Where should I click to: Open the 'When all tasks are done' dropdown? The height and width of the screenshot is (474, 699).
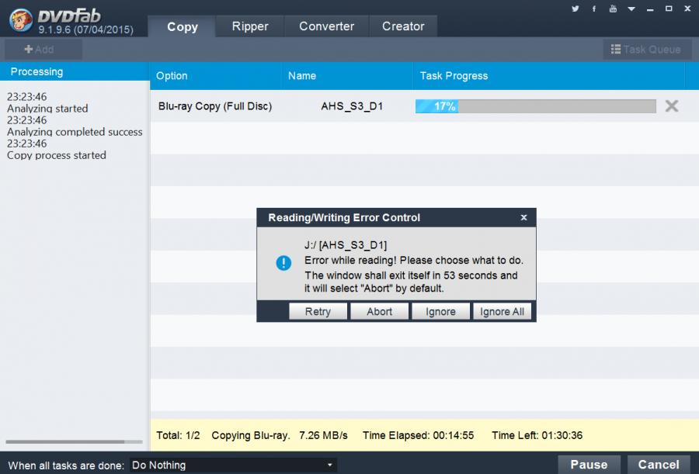pyautogui.click(x=233, y=465)
